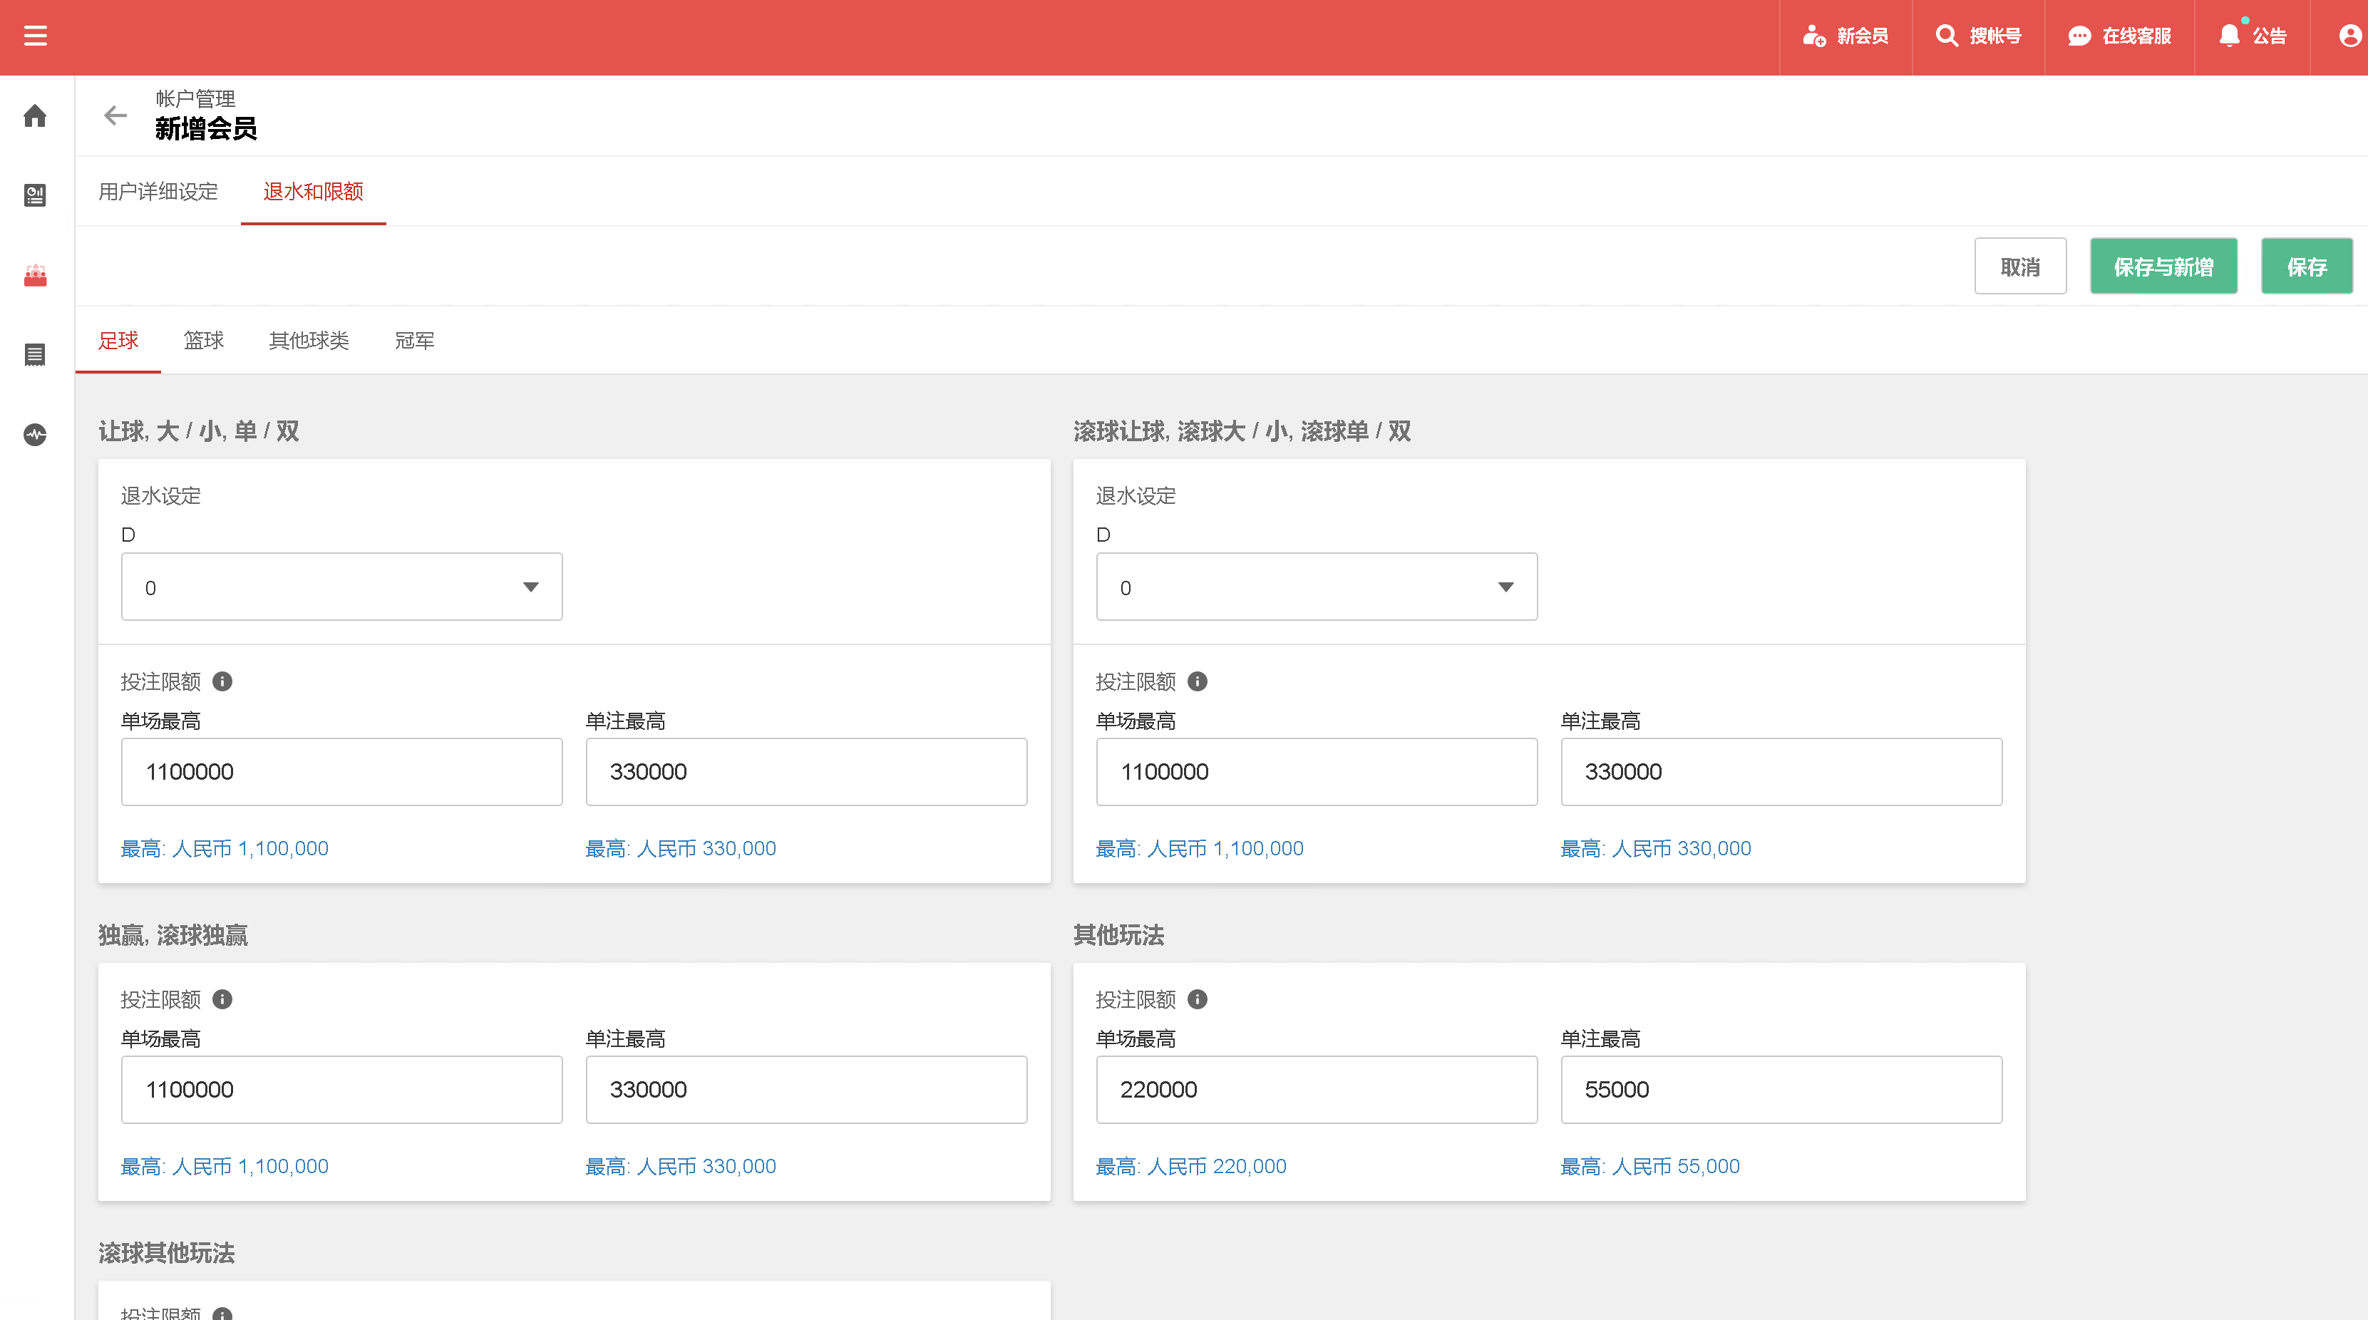Click the 220000 单场最高 input field
2368x1320 pixels.
tap(1315, 1089)
